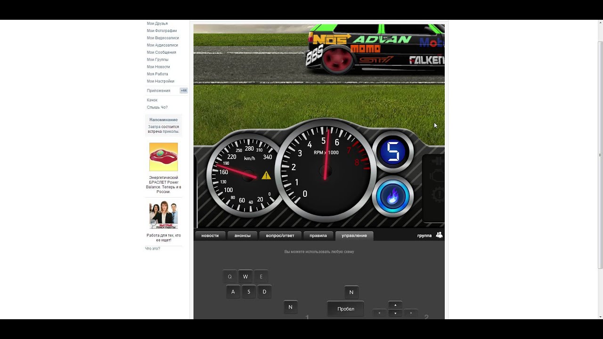The width and height of the screenshot is (603, 339).
Task: Go to Мои Друзья
Action: (157, 24)
